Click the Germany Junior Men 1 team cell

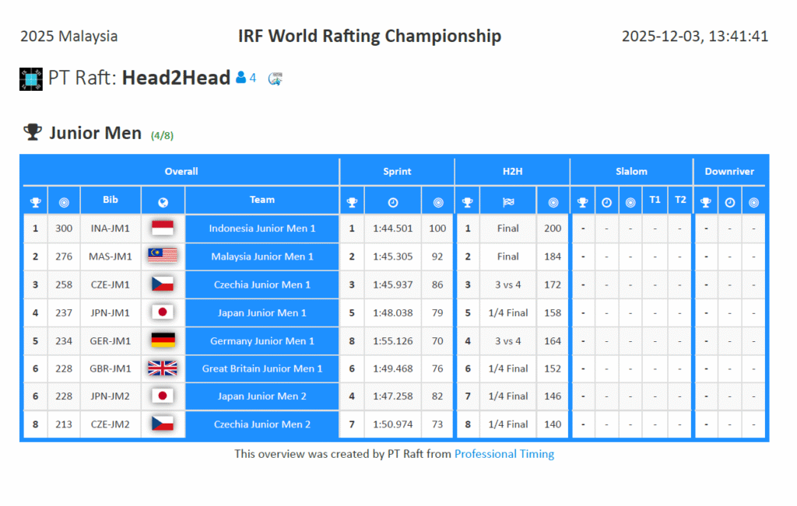[x=262, y=340]
